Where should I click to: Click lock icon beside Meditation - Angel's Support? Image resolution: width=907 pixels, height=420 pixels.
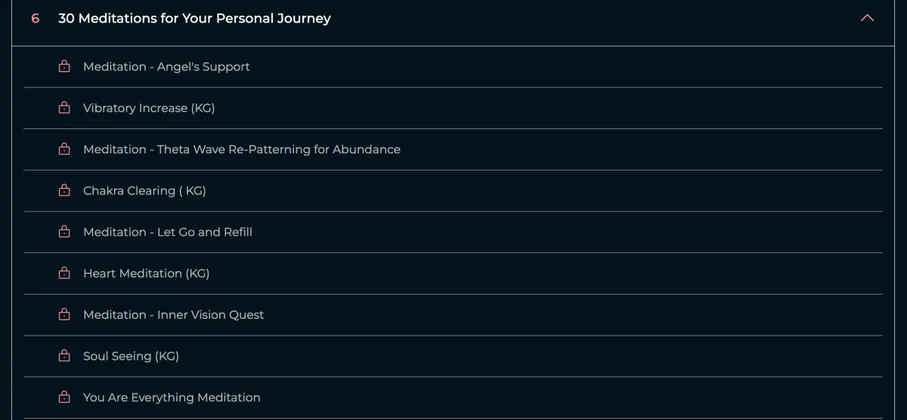(x=64, y=66)
